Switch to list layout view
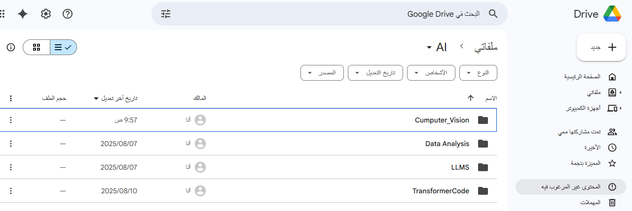This screenshot has height=211, width=632. 63,47
